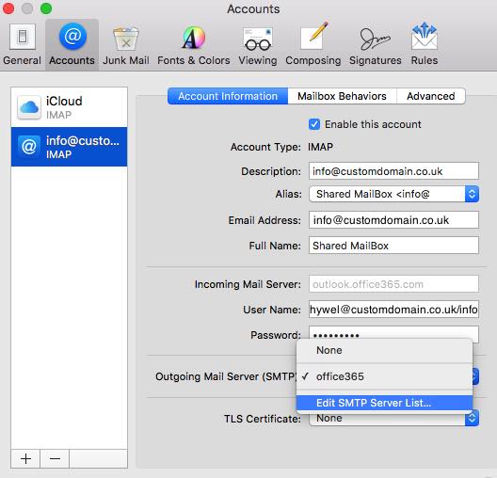This screenshot has width=497, height=478.
Task: Open the General preferences pane
Action: pyautogui.click(x=22, y=44)
